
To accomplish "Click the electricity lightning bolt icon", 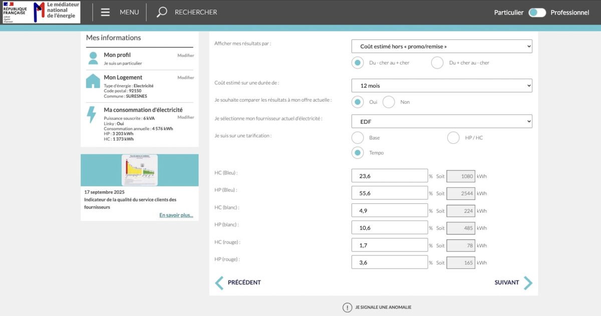I will 92,114.
